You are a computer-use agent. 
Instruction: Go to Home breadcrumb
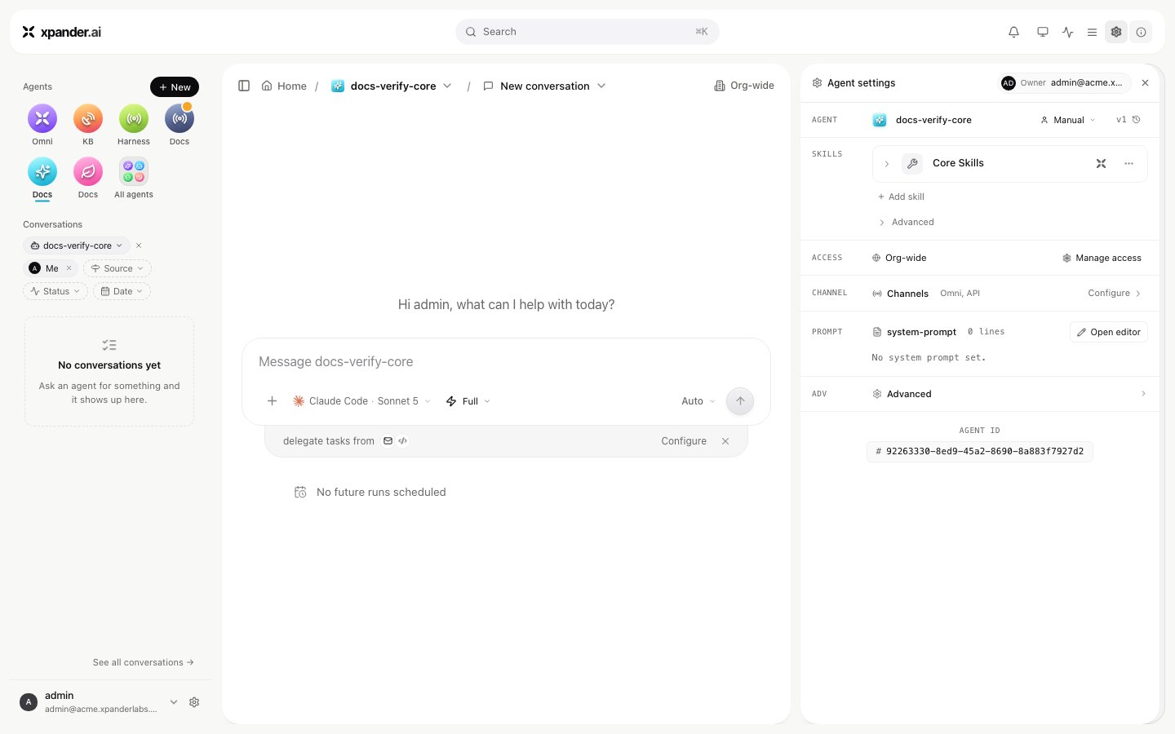coord(284,86)
